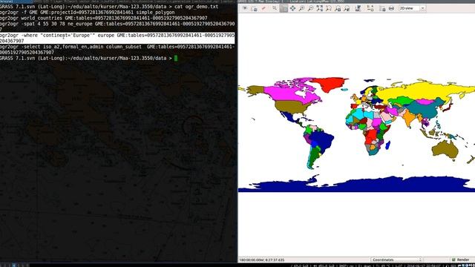Image resolution: width=475 pixels, height=267 pixels.
Task: Select the Zoom in magnifier tool
Action: coord(302,8)
